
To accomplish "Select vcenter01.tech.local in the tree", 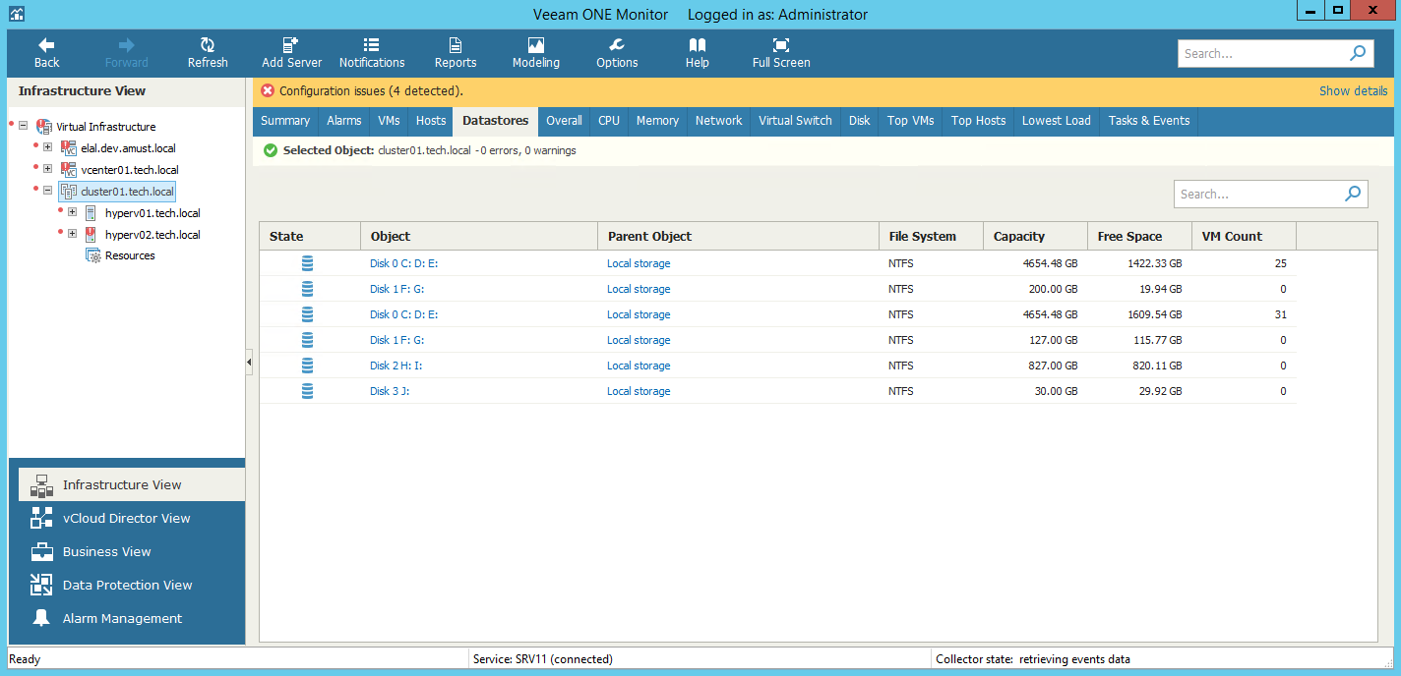I will click(x=130, y=170).
